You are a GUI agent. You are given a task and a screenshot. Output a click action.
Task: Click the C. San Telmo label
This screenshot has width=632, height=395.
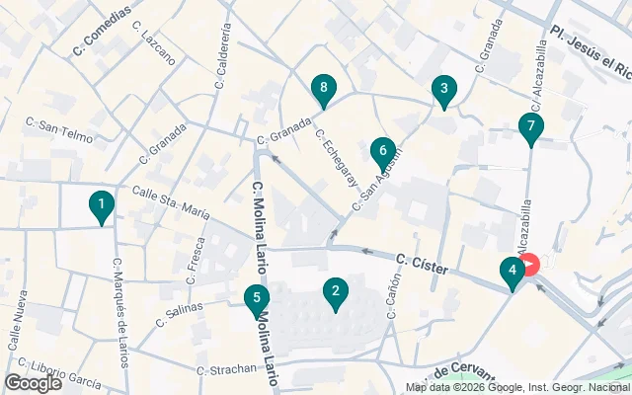pyautogui.click(x=59, y=130)
